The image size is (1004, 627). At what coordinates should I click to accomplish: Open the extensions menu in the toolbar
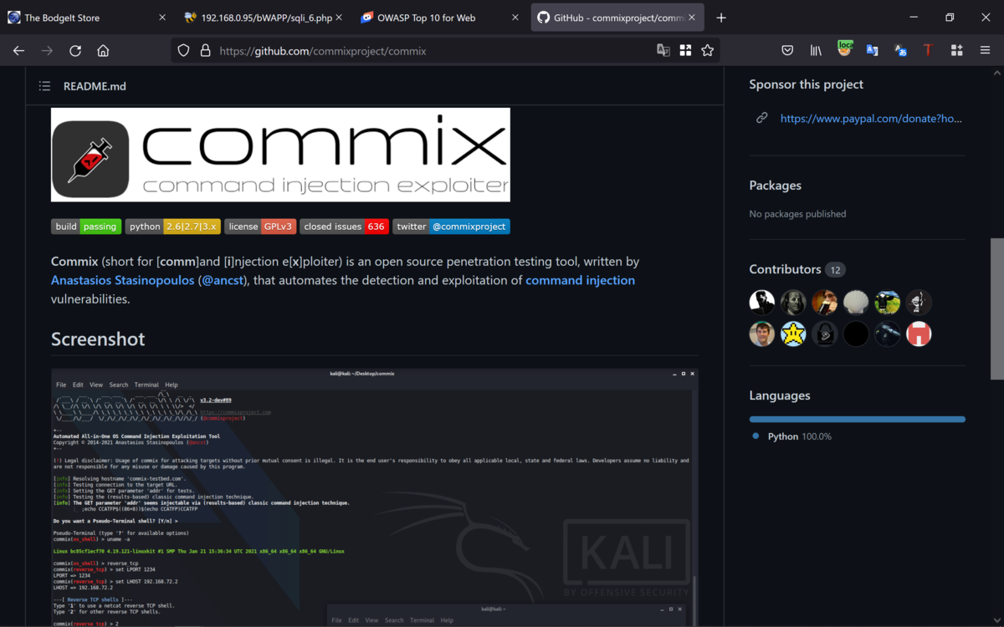pos(956,50)
